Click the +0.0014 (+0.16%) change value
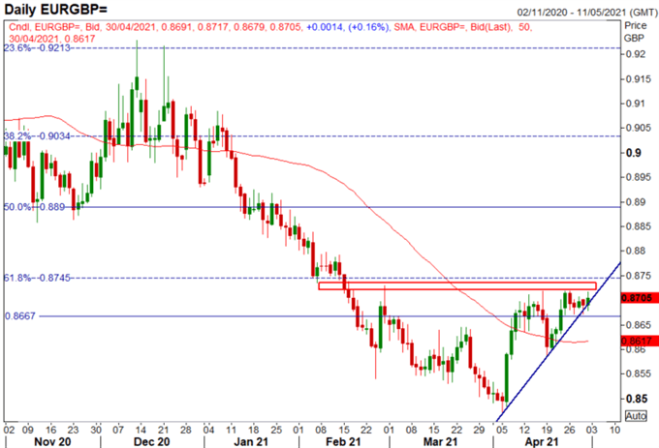 349,27
